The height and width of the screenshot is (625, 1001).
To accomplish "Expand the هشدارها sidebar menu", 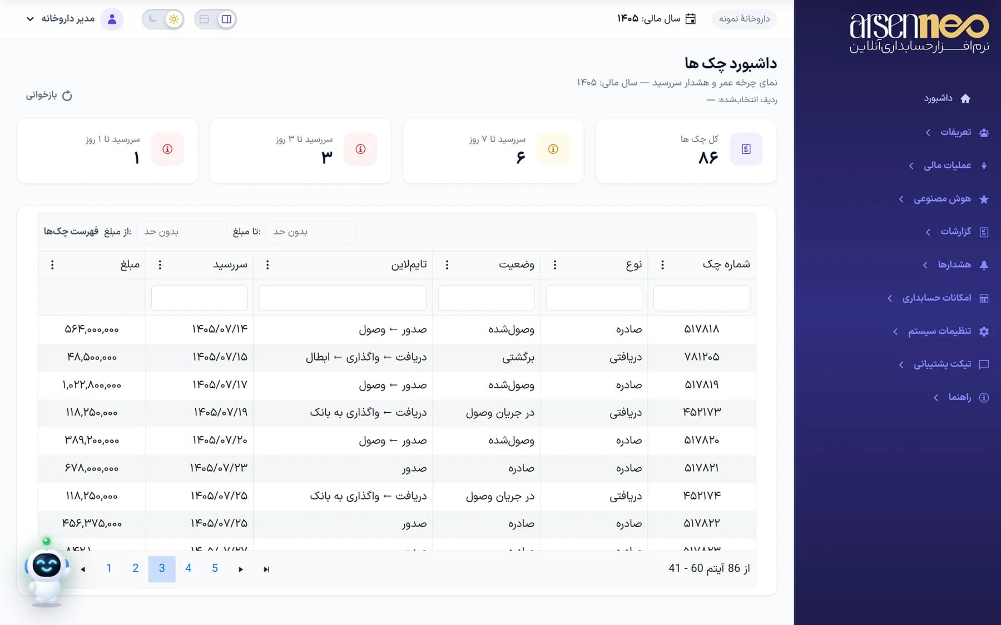I will point(955,265).
